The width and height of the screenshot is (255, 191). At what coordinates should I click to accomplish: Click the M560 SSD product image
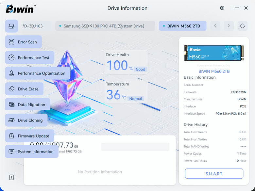[214, 53]
